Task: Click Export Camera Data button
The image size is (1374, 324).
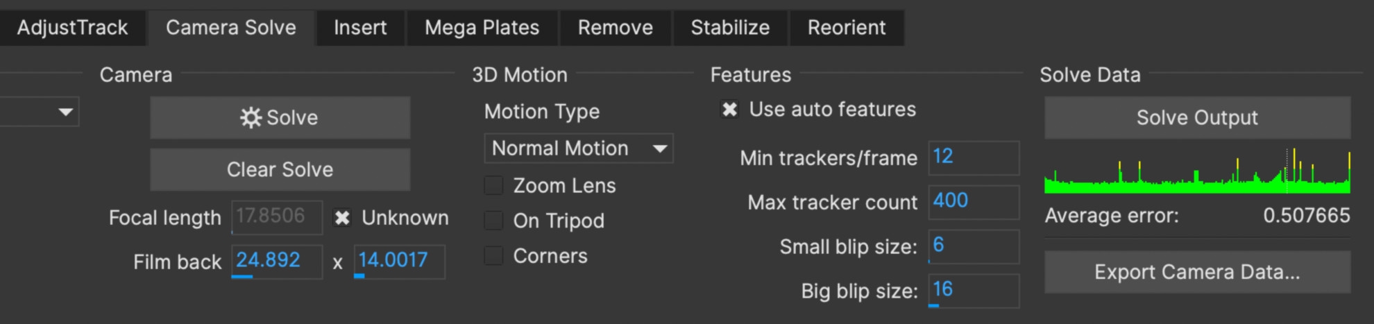Action: pyautogui.click(x=1197, y=272)
